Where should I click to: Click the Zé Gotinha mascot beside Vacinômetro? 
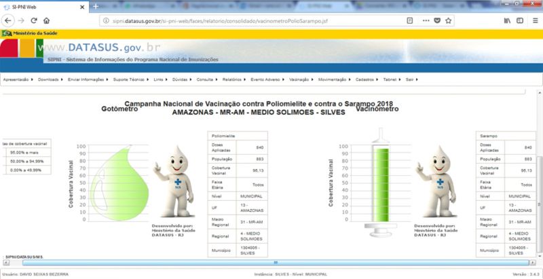click(x=436, y=181)
